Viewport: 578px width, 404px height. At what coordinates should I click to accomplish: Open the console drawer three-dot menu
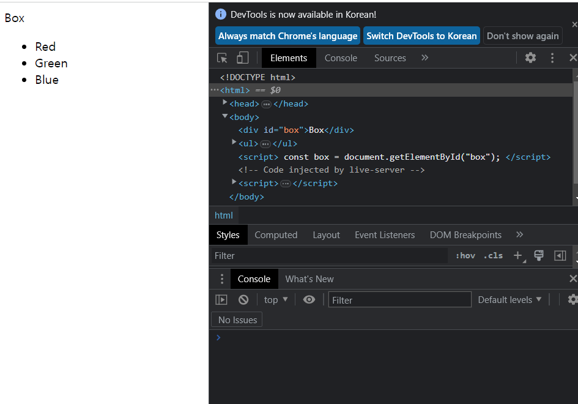coord(222,279)
